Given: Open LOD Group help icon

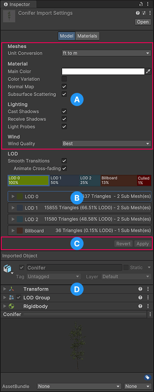Looking at the screenshot, I should [x=140, y=297].
